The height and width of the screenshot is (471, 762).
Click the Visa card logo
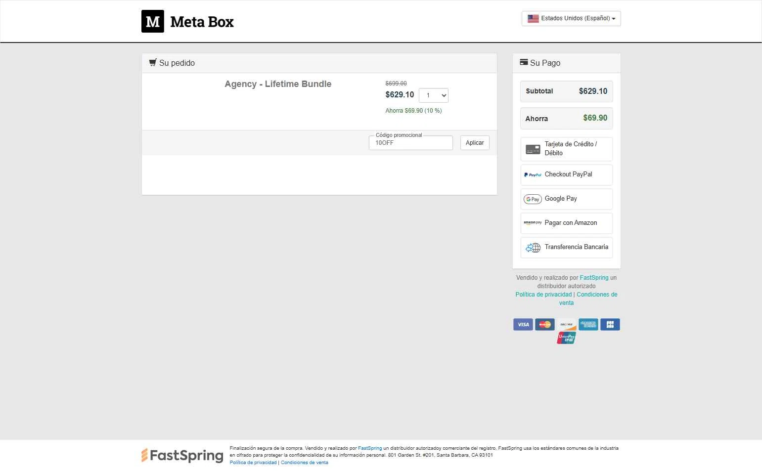[523, 325]
